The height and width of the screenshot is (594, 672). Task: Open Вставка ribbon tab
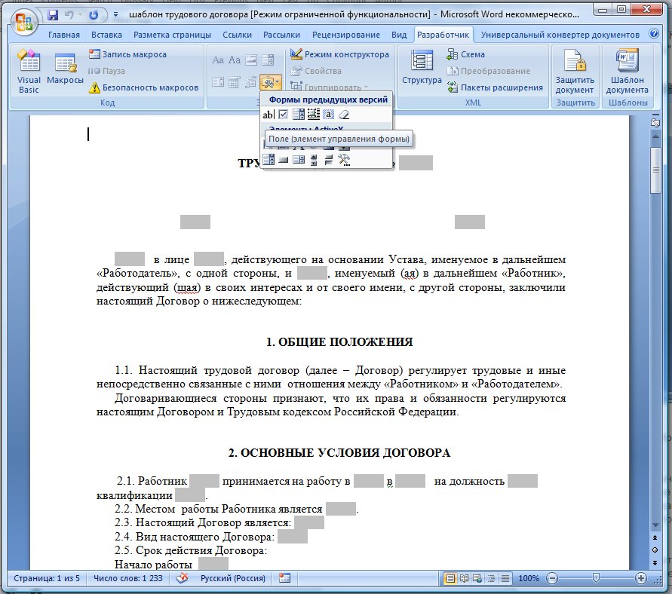click(106, 35)
